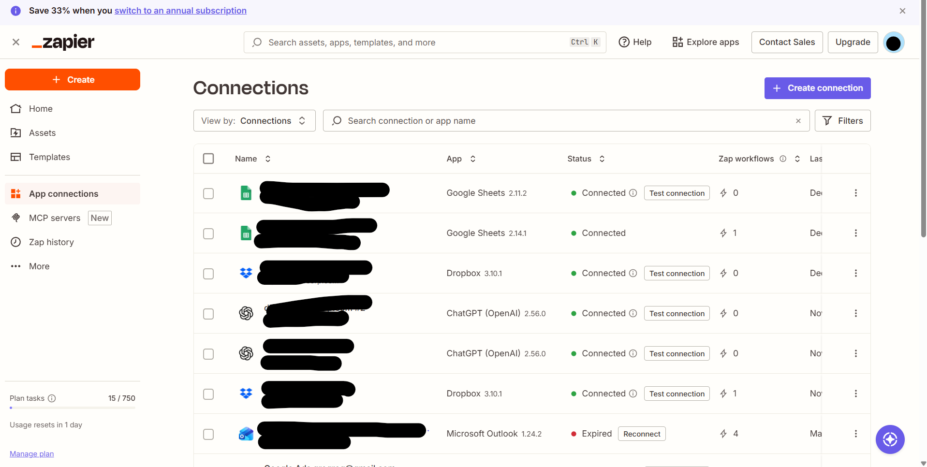Open the three-dot menu for Dropbox with 1 Zap
The height and width of the screenshot is (467, 927).
pos(856,394)
